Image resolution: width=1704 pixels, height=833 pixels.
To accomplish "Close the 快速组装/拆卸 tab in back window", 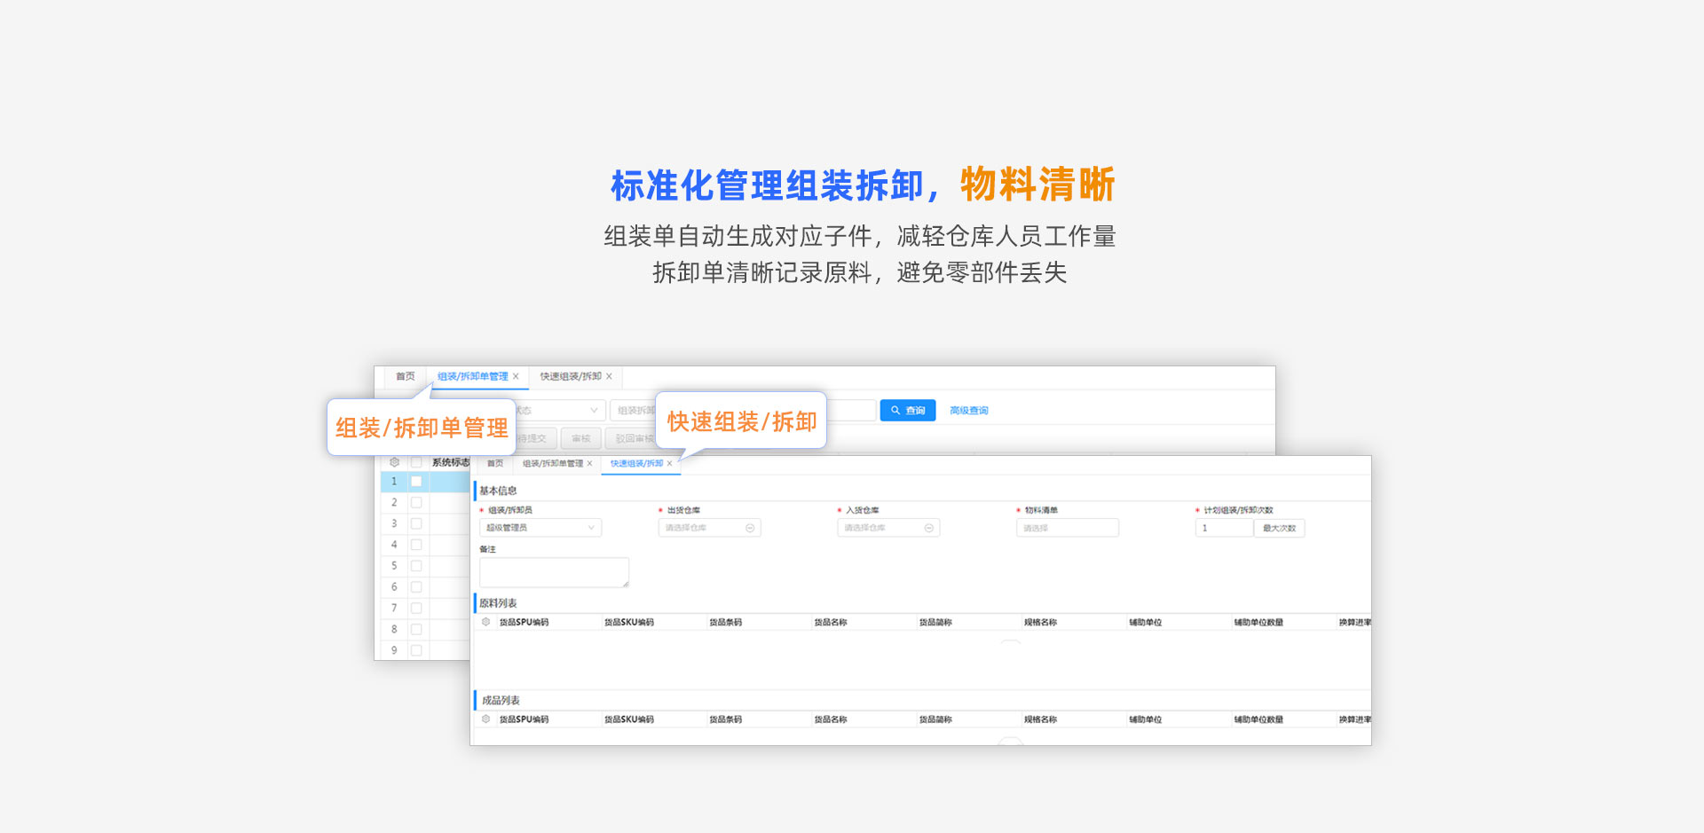I will tap(609, 376).
